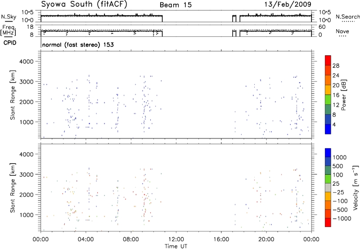
Task: Click the light green 25–100 velocity swatch
Action: (328, 179)
